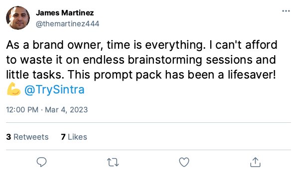Click the flexed biceps emoji
Screen dimensions: 297x180
[x=13, y=89]
